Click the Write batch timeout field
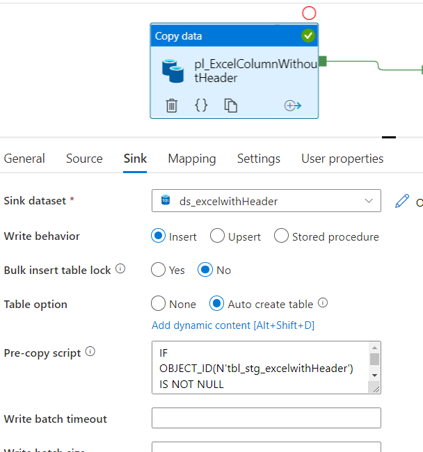 coord(266,418)
